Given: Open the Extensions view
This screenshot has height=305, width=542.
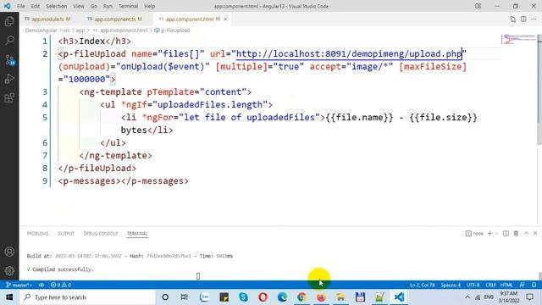Looking at the screenshot, I should [x=9, y=98].
